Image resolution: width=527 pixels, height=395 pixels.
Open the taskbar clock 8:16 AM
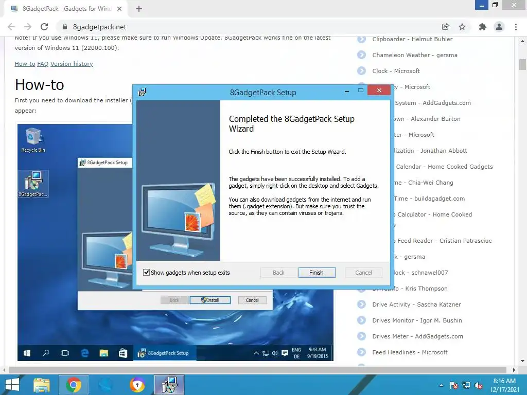click(504, 385)
